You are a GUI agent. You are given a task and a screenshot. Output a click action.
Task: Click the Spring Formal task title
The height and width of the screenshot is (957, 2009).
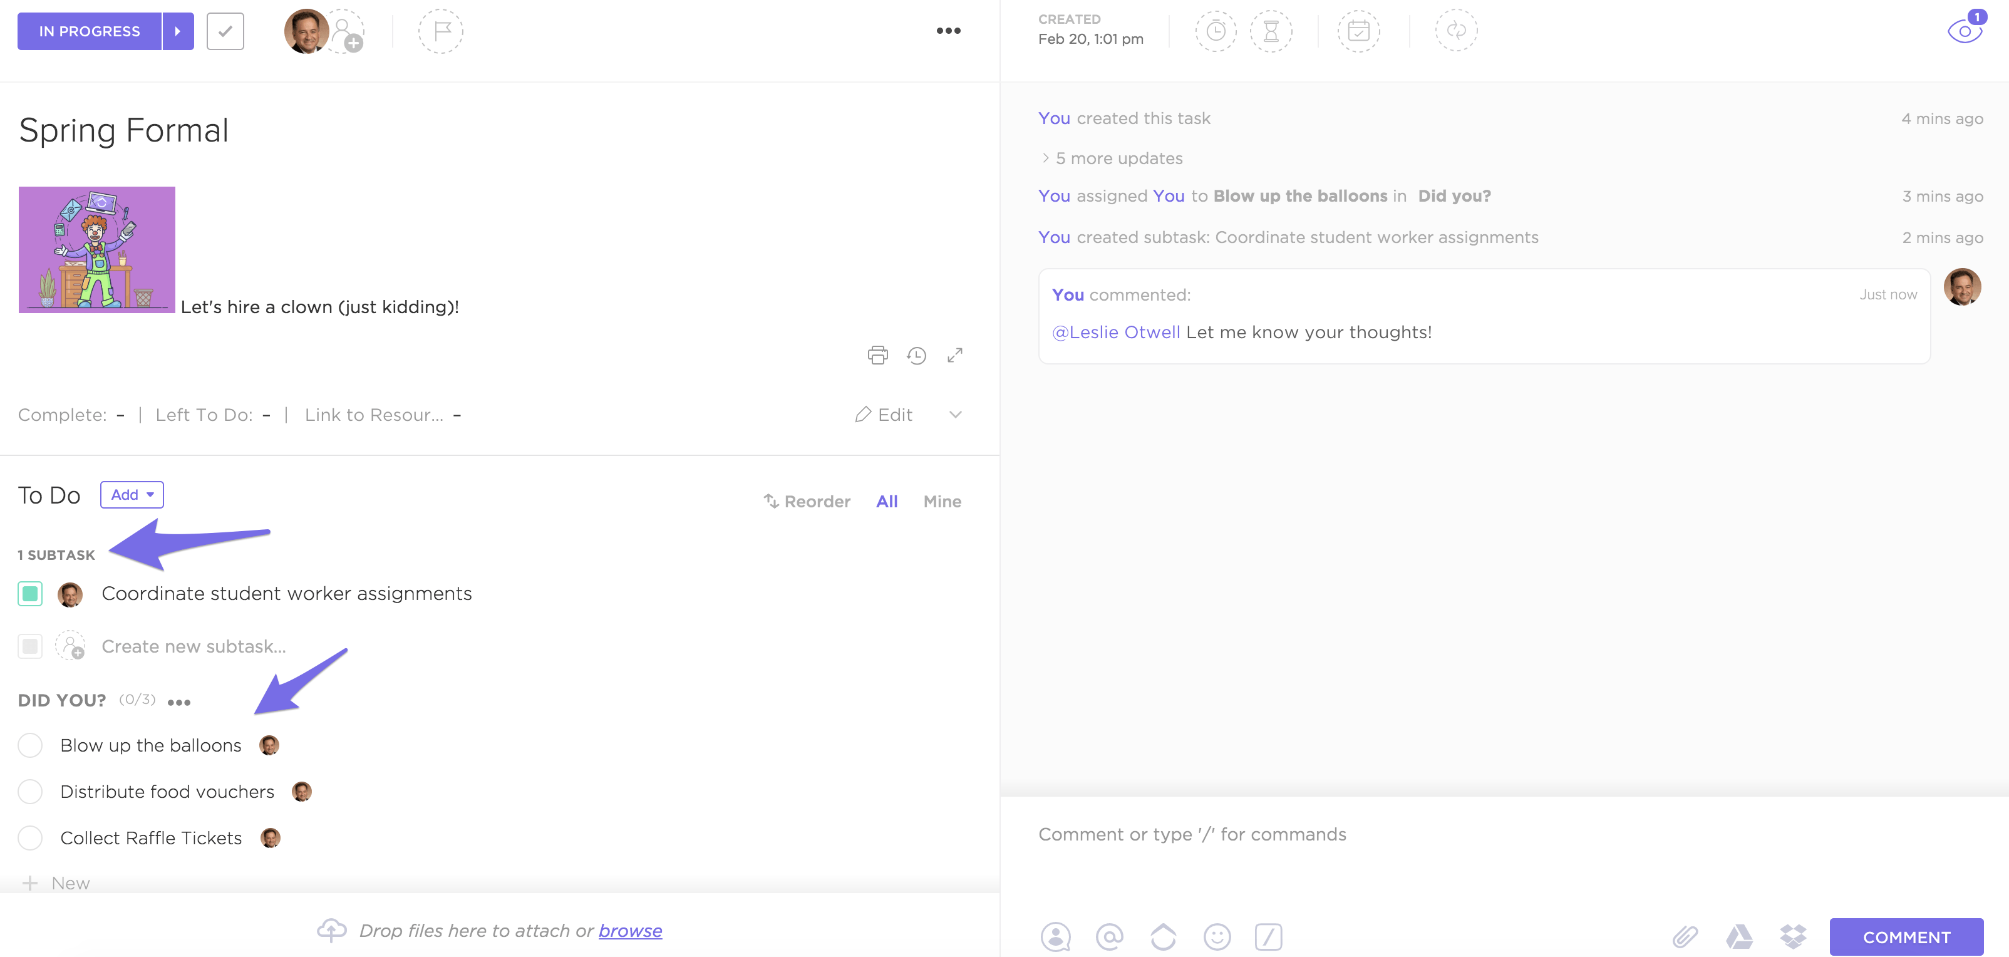pyautogui.click(x=123, y=130)
